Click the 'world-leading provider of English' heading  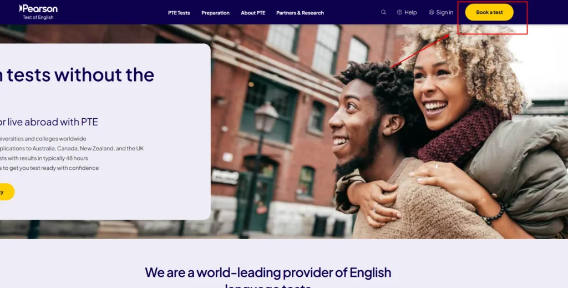[268, 272]
